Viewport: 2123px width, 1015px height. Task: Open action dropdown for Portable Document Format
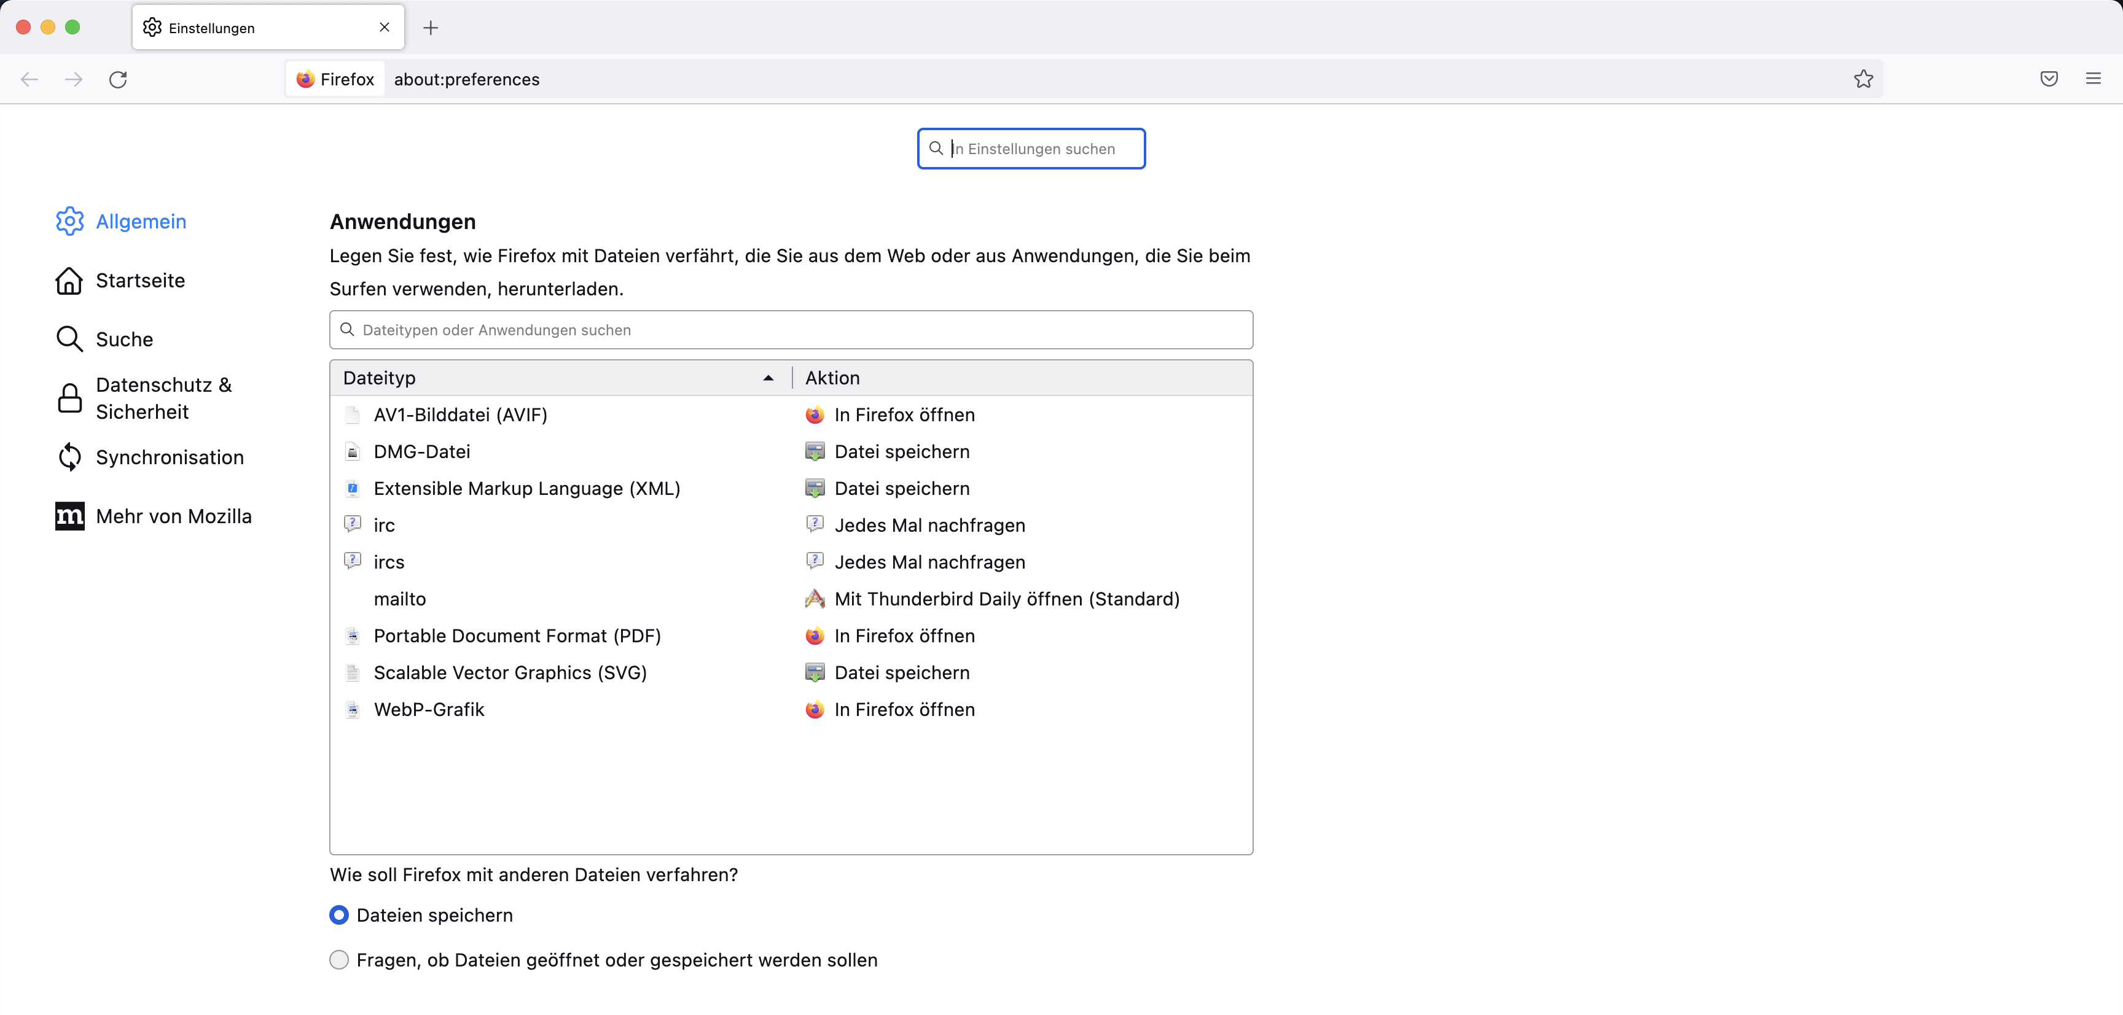tap(904, 636)
